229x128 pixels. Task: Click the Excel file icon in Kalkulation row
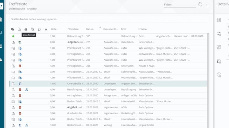coord(20,42)
